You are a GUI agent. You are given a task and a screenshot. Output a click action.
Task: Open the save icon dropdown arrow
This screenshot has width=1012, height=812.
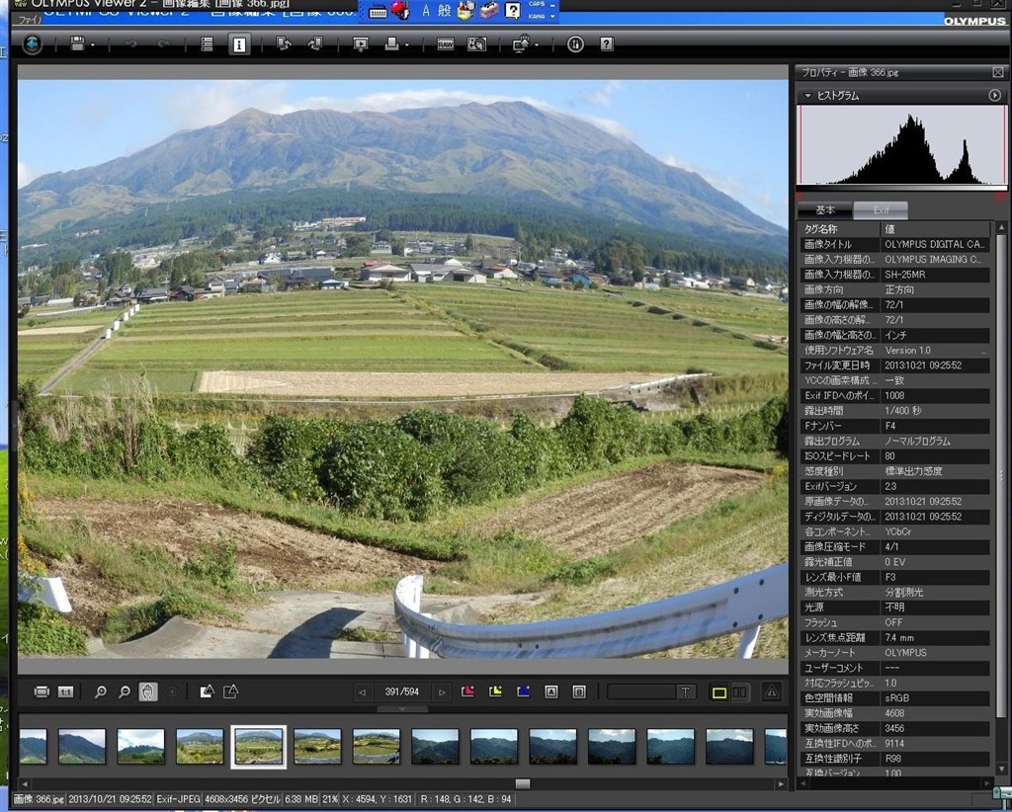[x=93, y=45]
